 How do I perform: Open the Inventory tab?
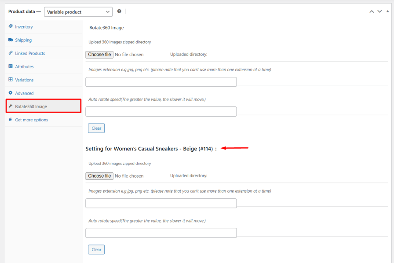(x=44, y=27)
